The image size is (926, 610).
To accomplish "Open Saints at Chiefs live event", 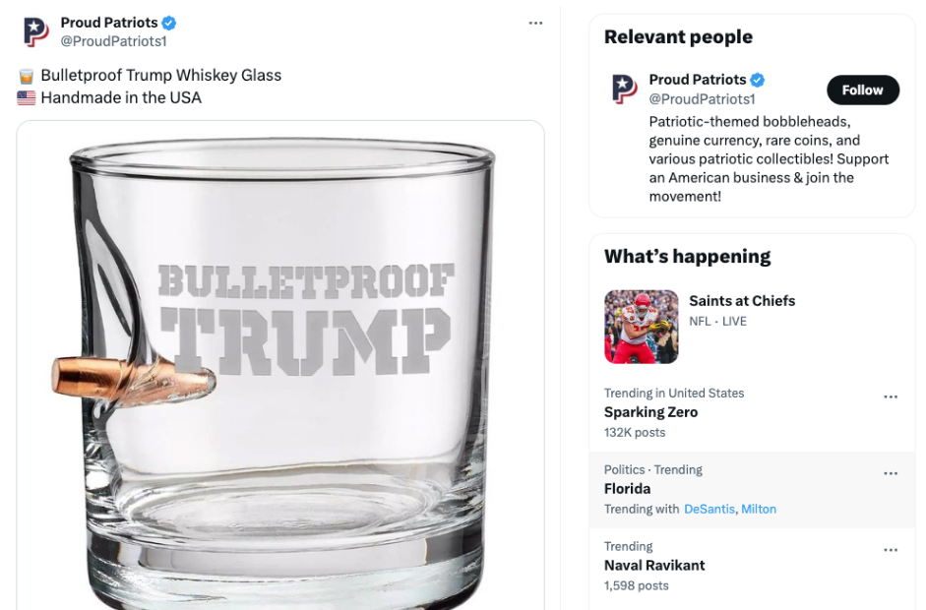I will [742, 301].
